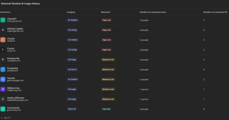Click the Runway ML R icon

pos(3,59)
